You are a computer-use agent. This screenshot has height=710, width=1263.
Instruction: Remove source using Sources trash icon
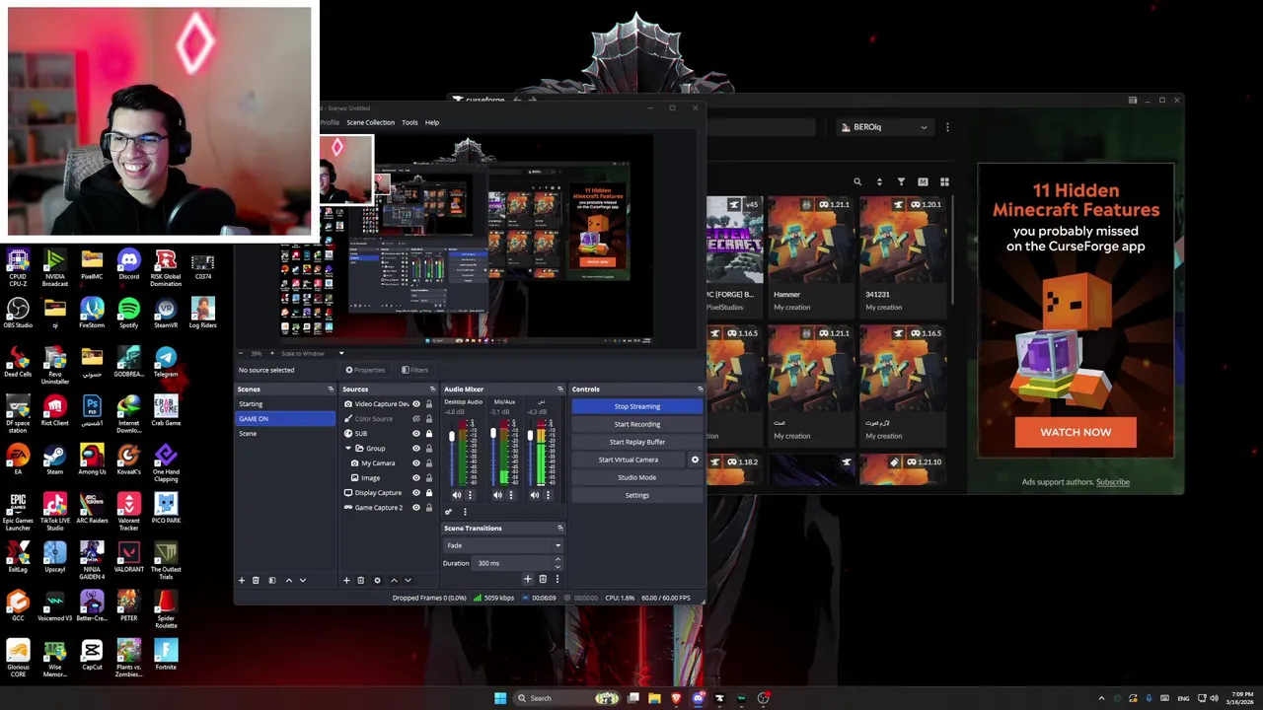coord(360,580)
